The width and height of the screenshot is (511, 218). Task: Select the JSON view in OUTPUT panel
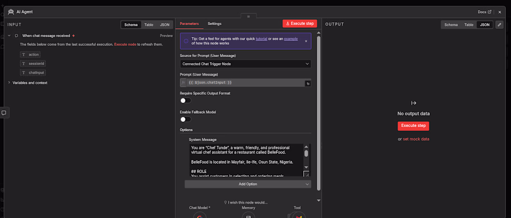click(x=485, y=25)
